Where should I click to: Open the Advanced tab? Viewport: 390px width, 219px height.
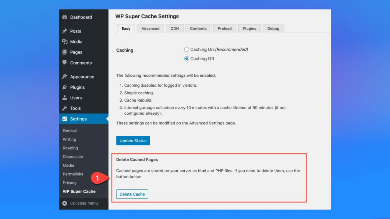coord(151,28)
